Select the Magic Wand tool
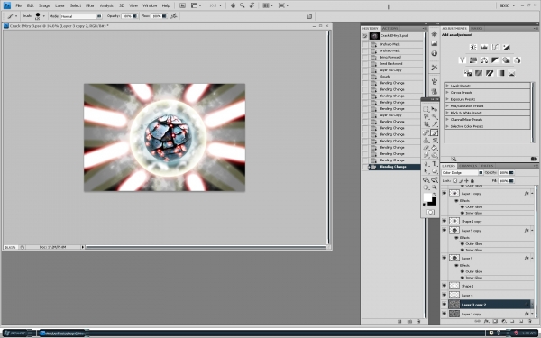Image resolution: width=541 pixels, height=338 pixels. [435, 116]
